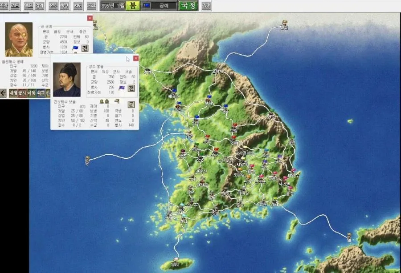Open the 외교 diplomacy tab
Screen dimensions: 401x273
pos(41,93)
